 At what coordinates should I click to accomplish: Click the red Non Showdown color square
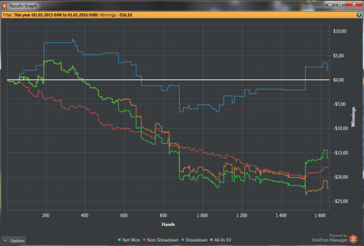[x=144, y=240]
